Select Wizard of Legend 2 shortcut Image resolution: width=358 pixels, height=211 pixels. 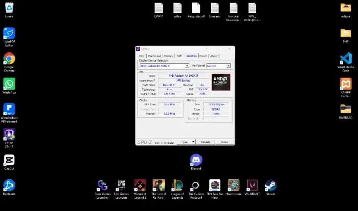tap(140, 190)
